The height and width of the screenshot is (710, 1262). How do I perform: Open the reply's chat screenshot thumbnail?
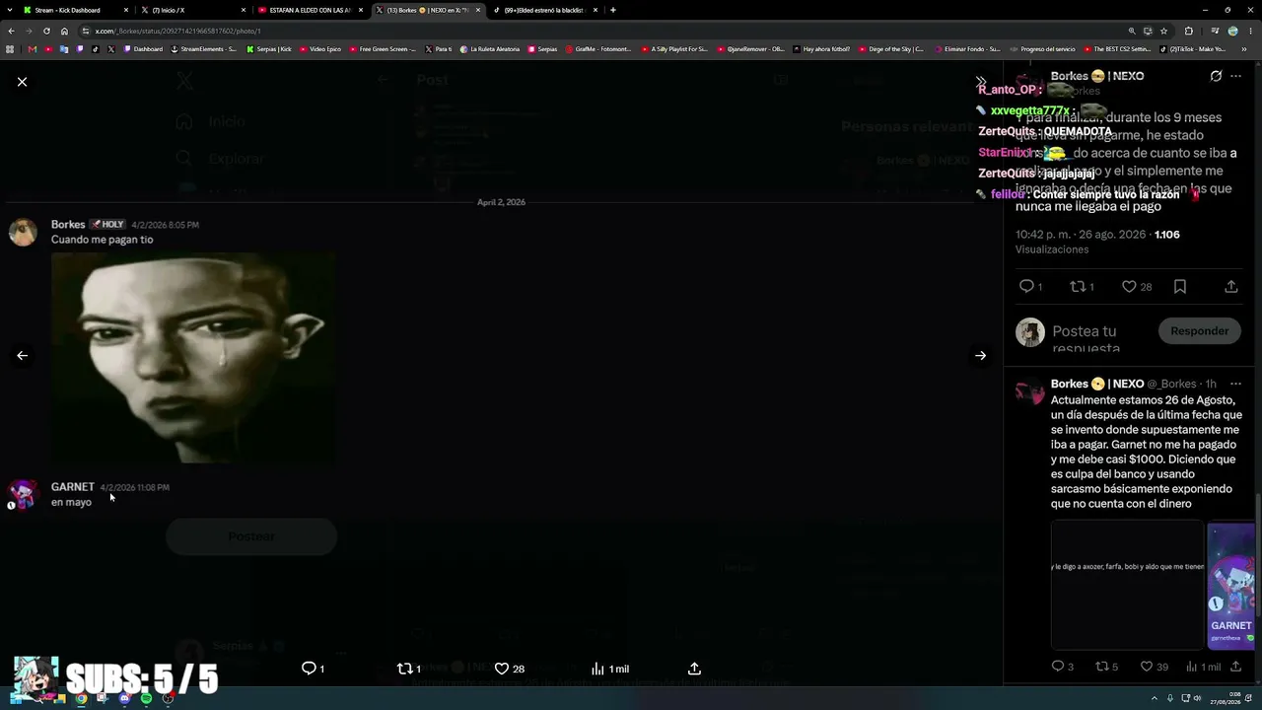click(x=1127, y=586)
